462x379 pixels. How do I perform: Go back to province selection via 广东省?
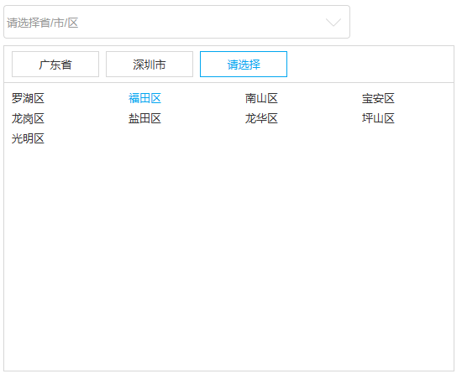55,65
